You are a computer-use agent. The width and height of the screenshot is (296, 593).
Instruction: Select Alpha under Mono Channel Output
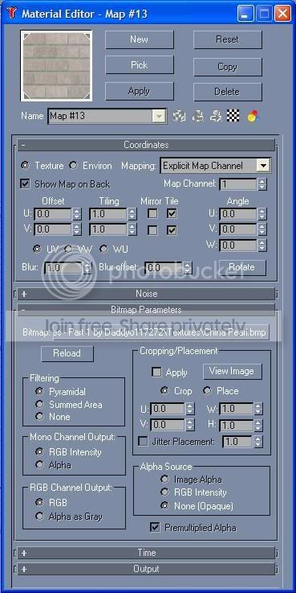[39, 464]
